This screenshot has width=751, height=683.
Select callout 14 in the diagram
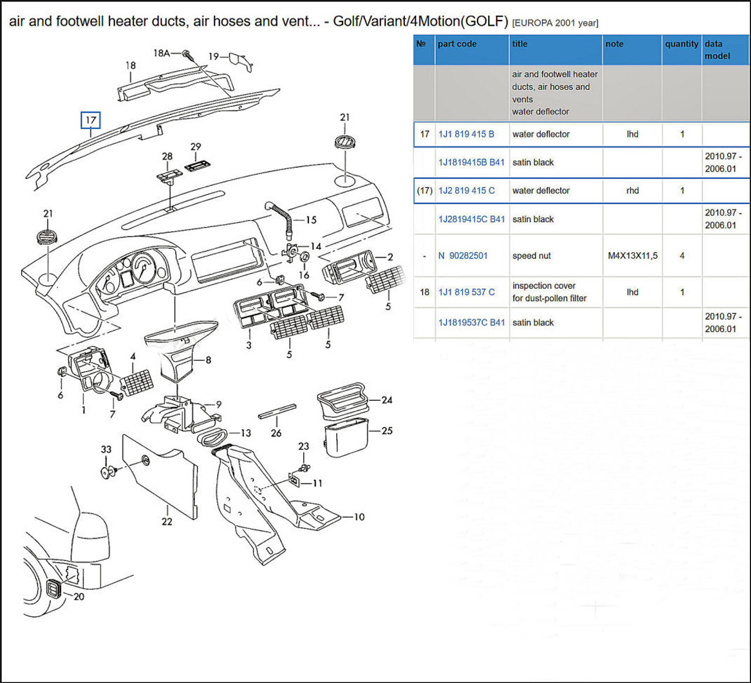(316, 246)
